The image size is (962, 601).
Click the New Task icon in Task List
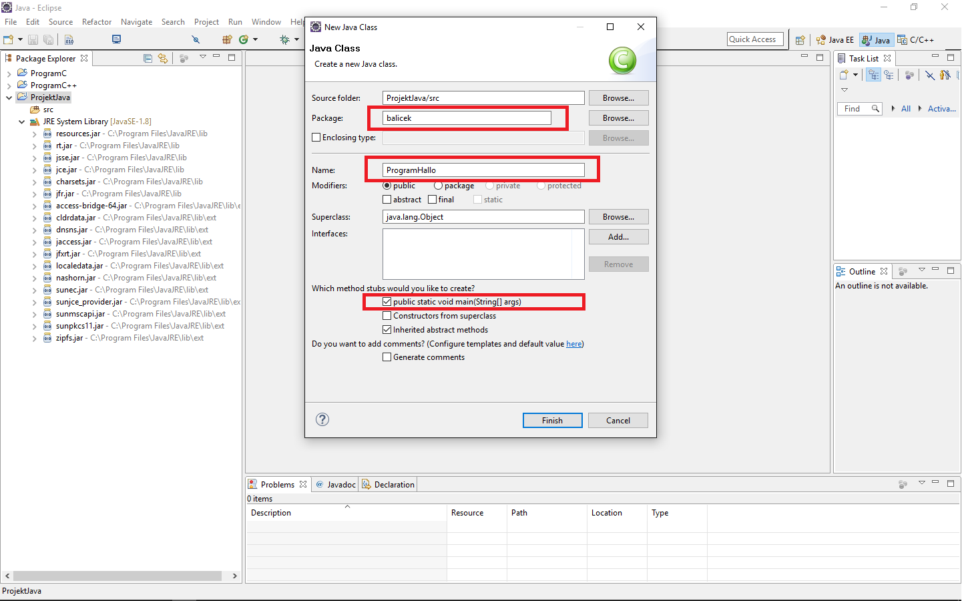coord(844,75)
